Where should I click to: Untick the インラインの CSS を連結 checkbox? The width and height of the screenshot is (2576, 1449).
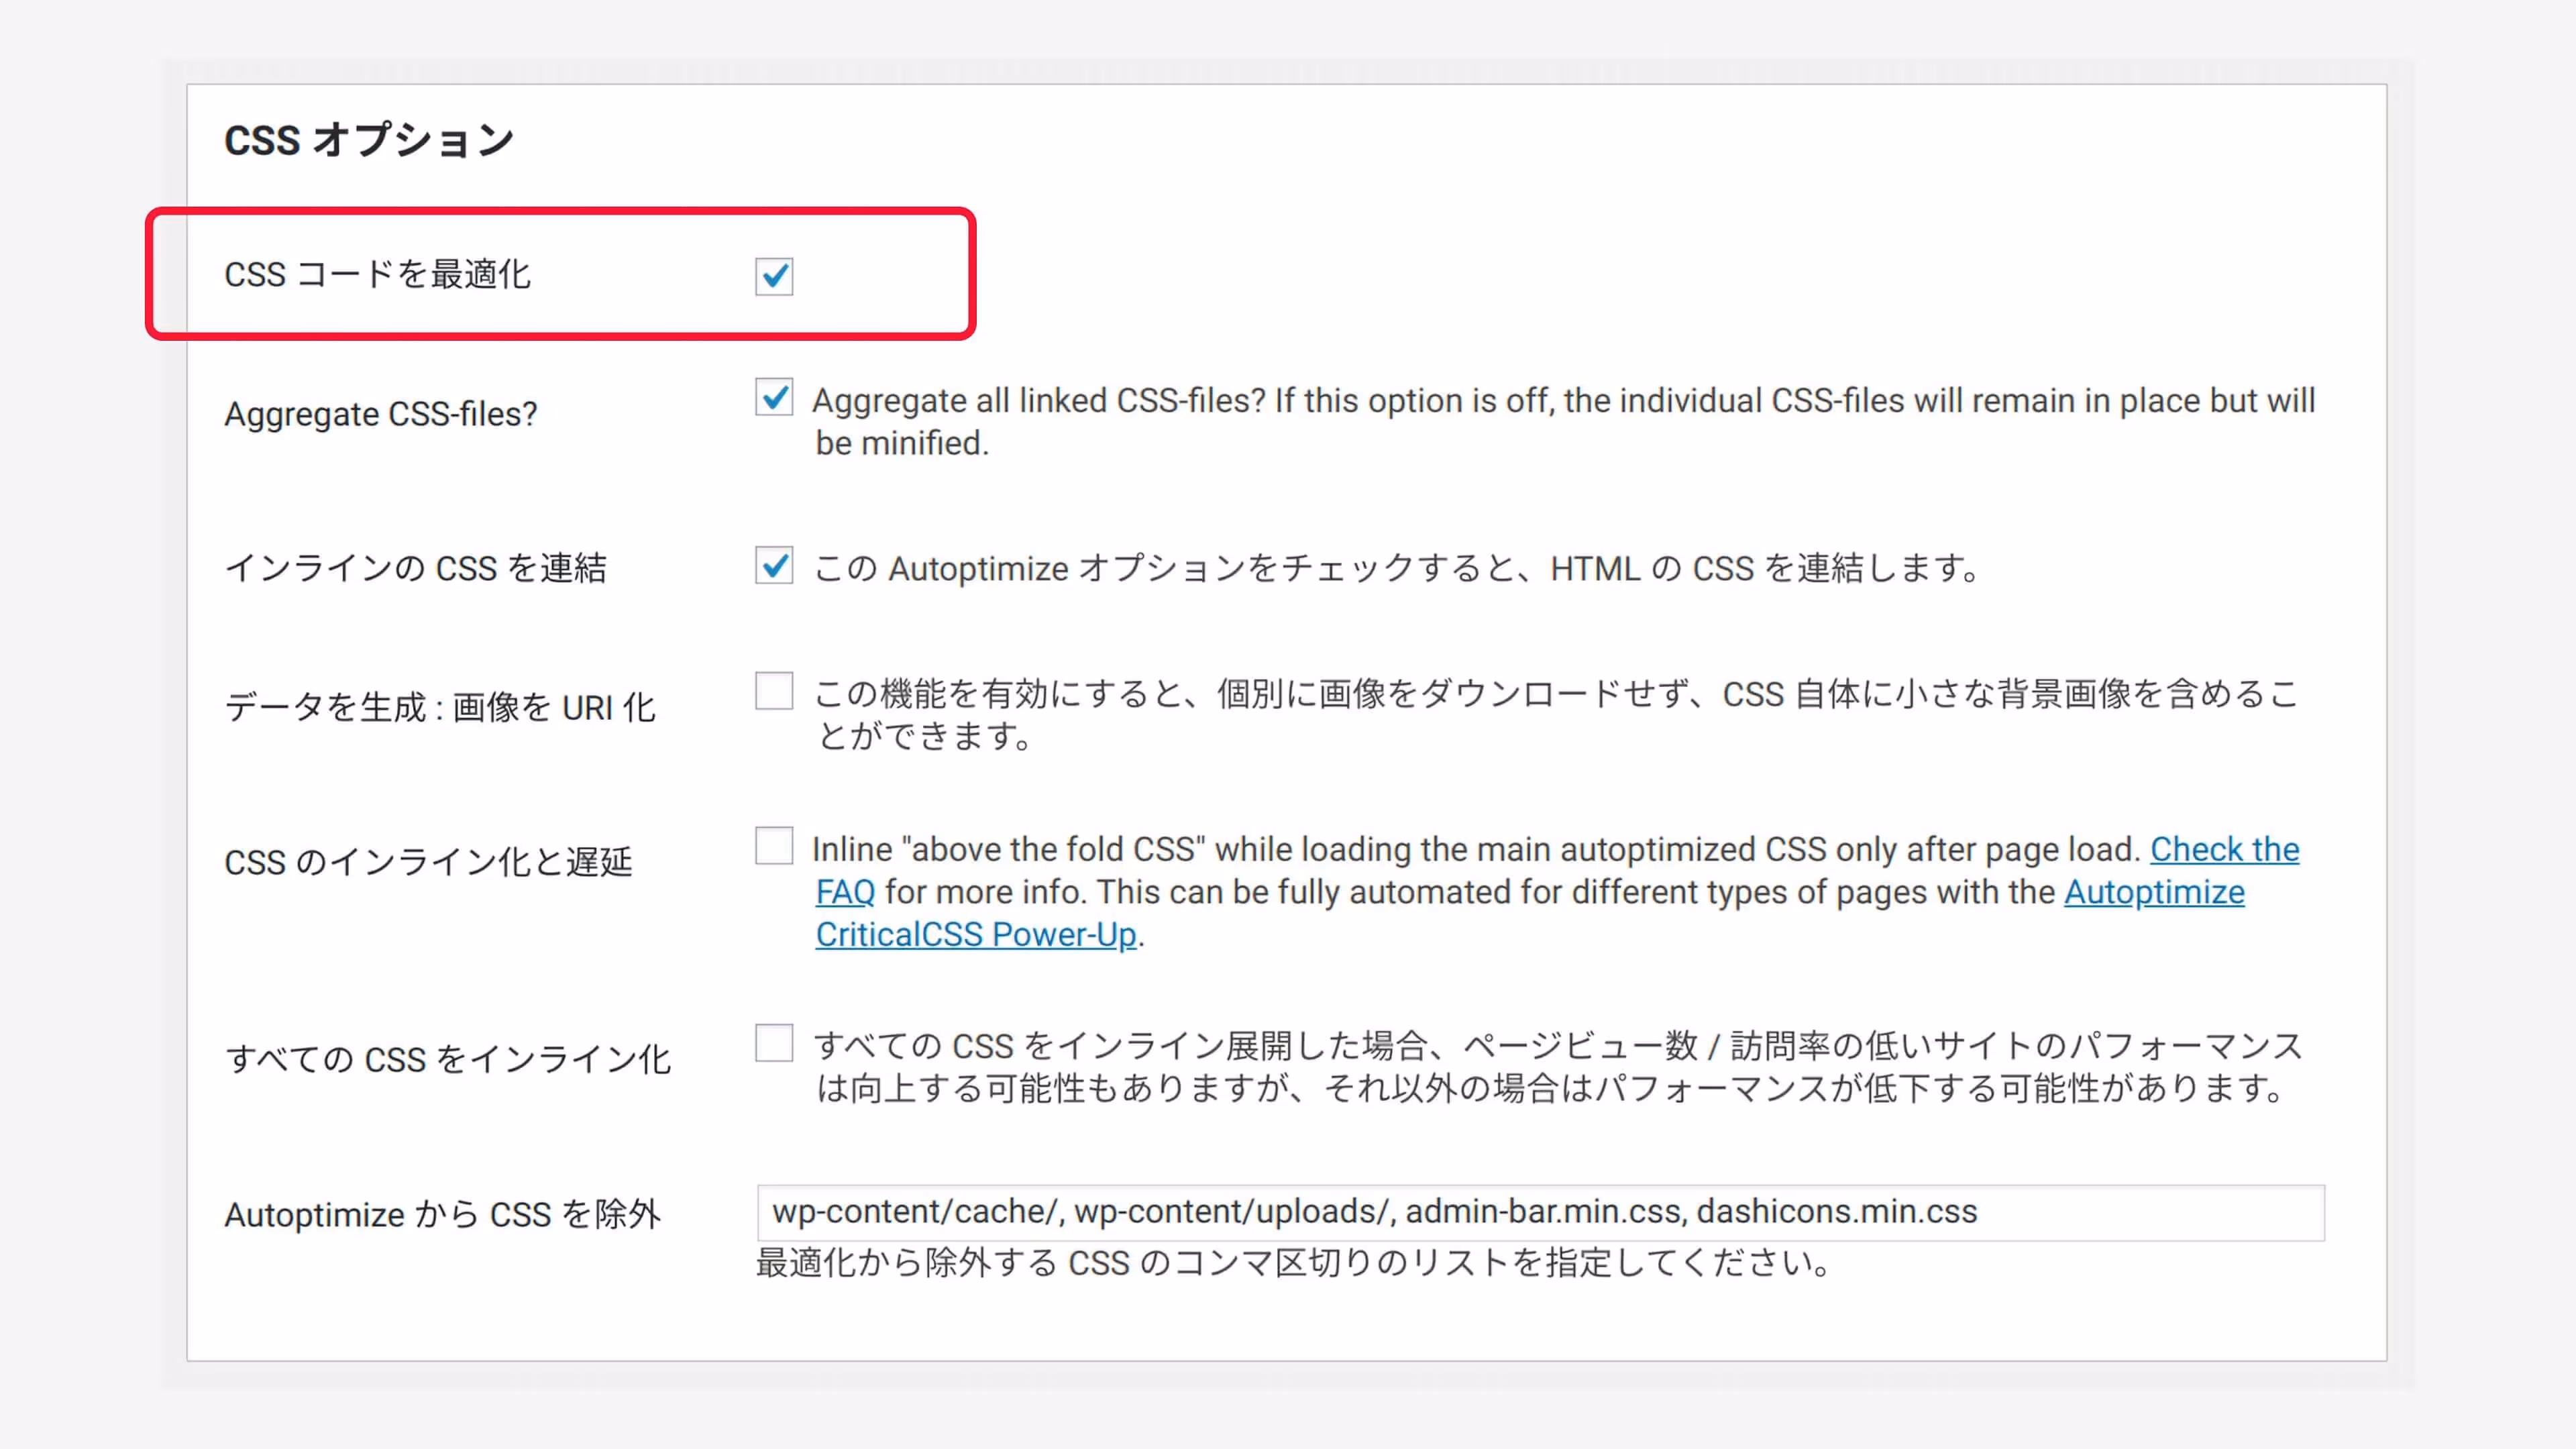pos(774,566)
